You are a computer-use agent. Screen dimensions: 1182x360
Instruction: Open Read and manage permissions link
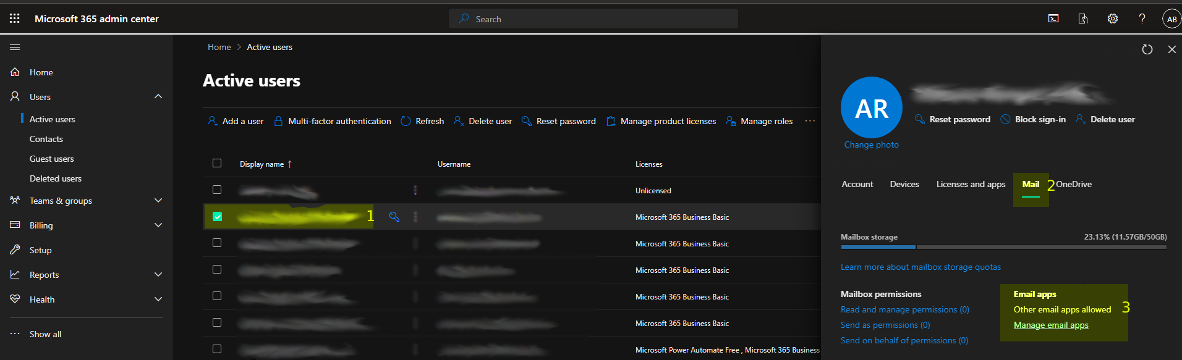[x=905, y=309]
